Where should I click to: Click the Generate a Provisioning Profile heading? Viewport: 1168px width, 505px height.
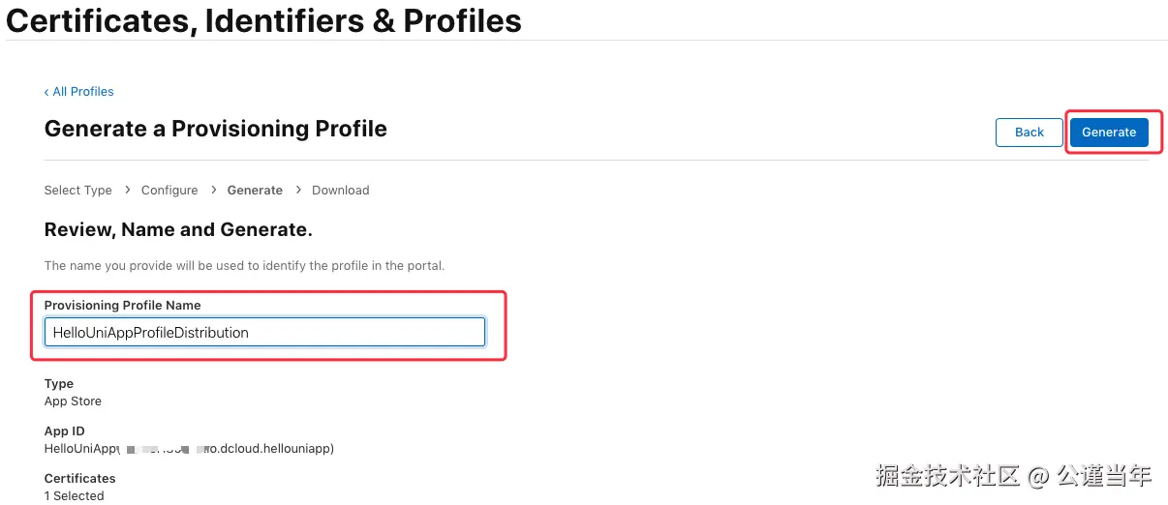pyautogui.click(x=216, y=129)
